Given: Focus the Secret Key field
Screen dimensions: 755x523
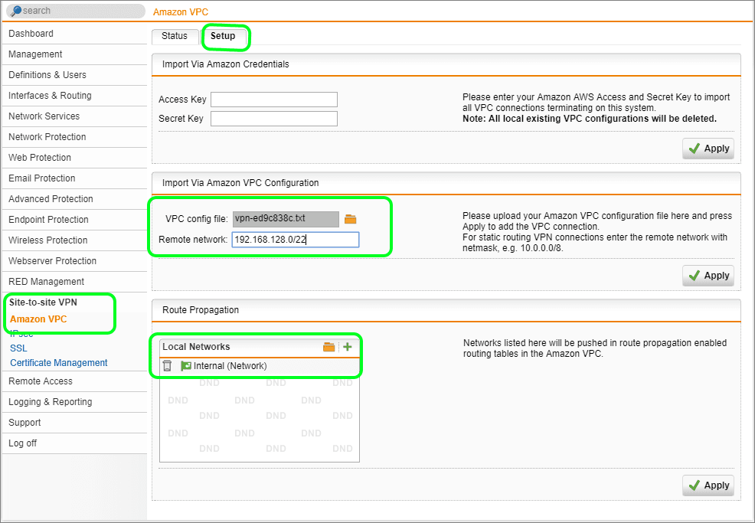Looking at the screenshot, I should pyautogui.click(x=274, y=119).
